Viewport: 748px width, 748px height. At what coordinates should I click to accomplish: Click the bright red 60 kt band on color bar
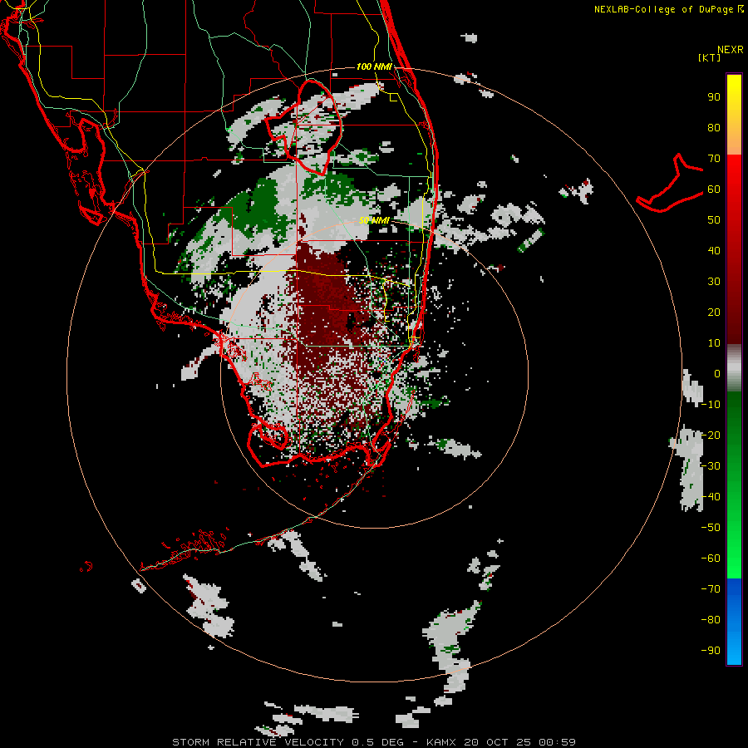[x=734, y=189]
